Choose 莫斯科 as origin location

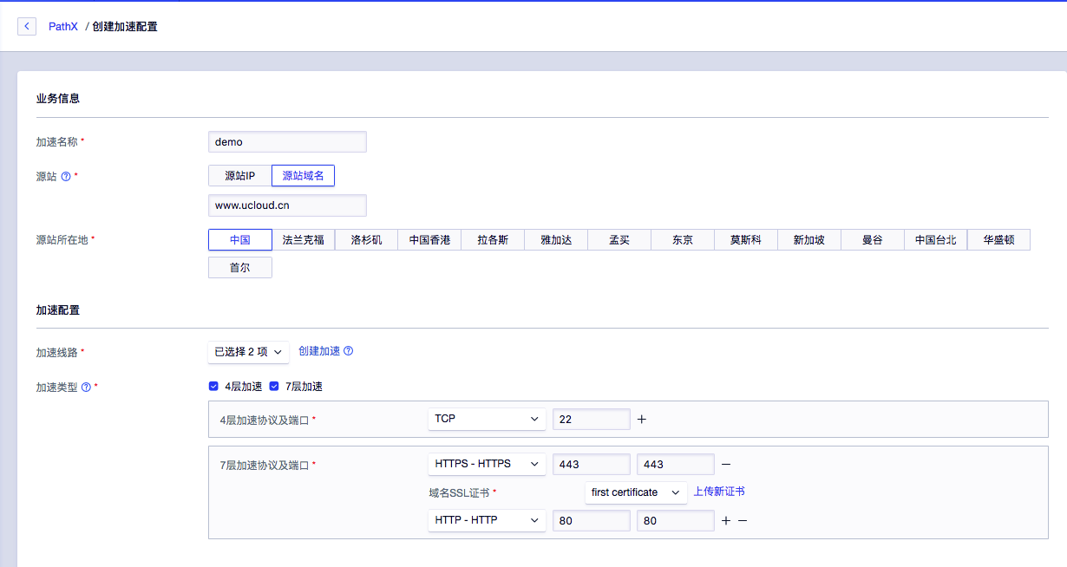pyautogui.click(x=746, y=240)
